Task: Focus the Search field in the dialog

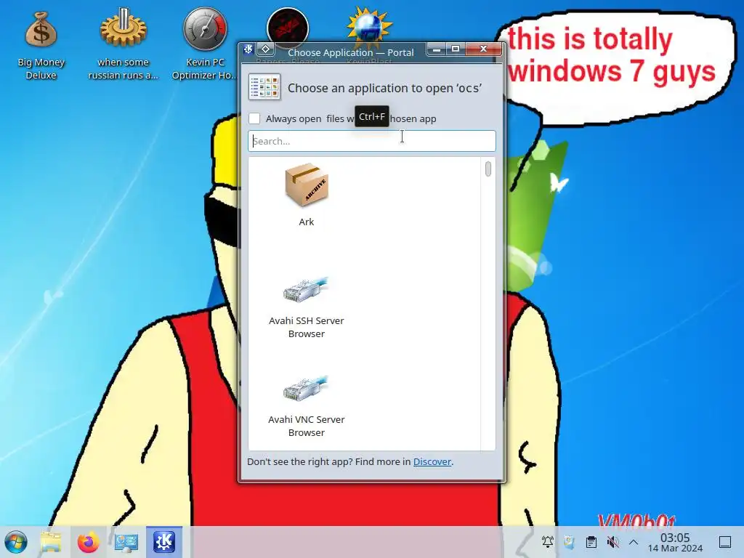Action: tap(371, 141)
